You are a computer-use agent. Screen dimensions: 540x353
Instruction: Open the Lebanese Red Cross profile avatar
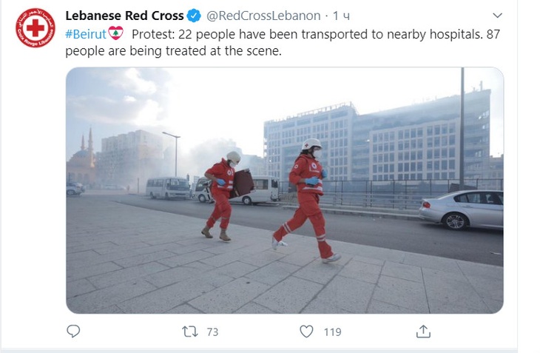click(x=35, y=28)
